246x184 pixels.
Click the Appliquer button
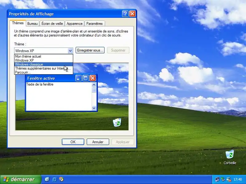tap(123, 142)
